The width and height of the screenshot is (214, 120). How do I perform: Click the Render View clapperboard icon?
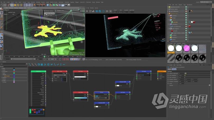pyautogui.click(x=38, y=5)
